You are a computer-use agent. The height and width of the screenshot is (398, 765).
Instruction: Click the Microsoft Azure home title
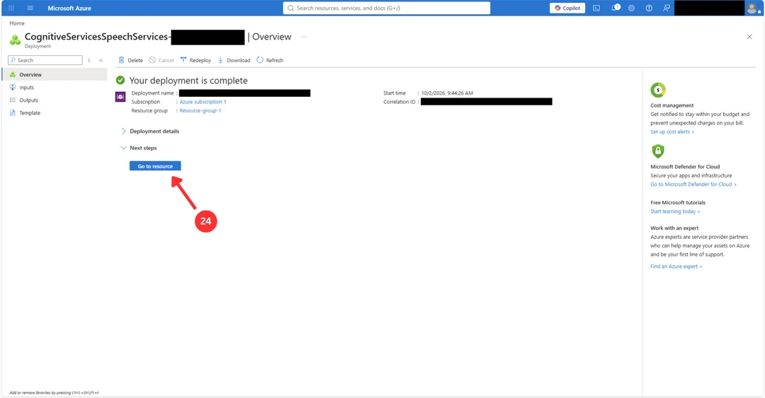pos(69,8)
